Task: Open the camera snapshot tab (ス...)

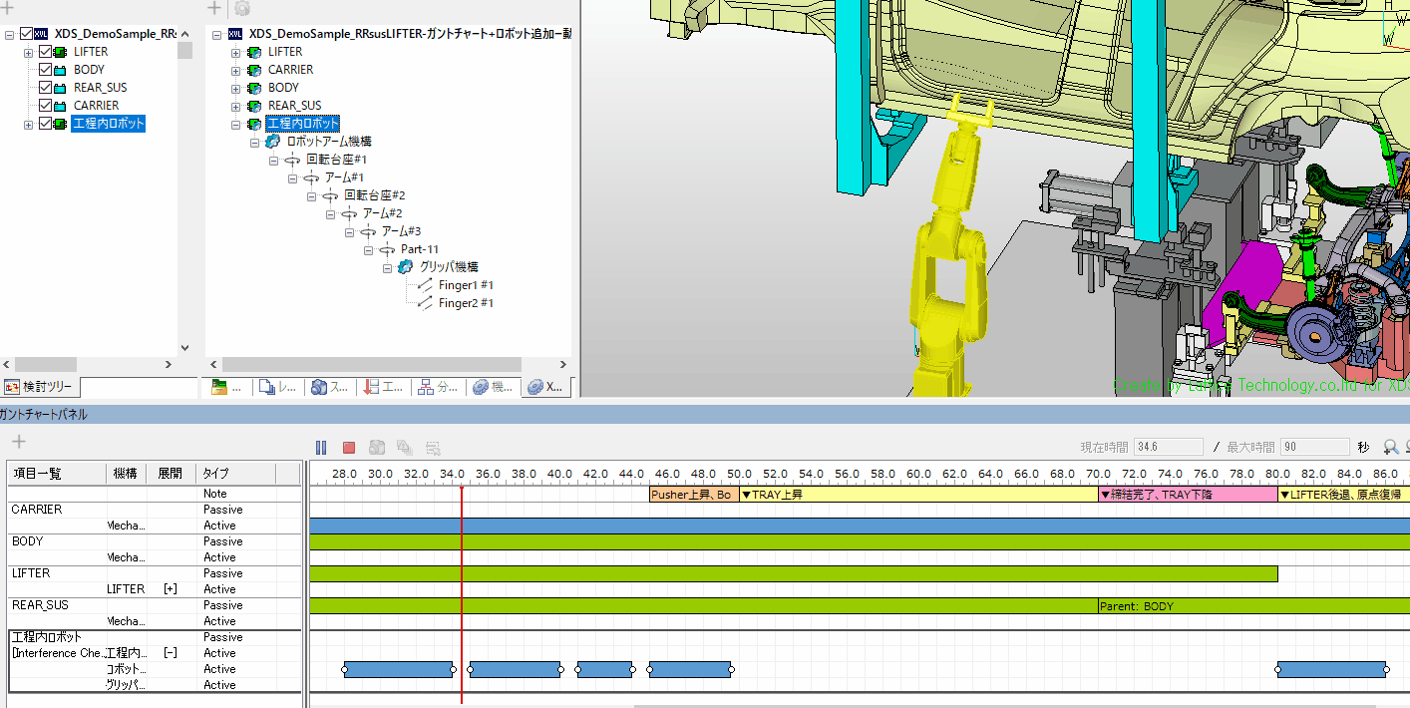Action: (329, 387)
